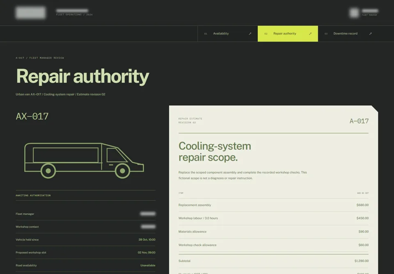This screenshot has height=274, width=394.
Task: Click the Repair authority page heading
Action: coord(82,76)
